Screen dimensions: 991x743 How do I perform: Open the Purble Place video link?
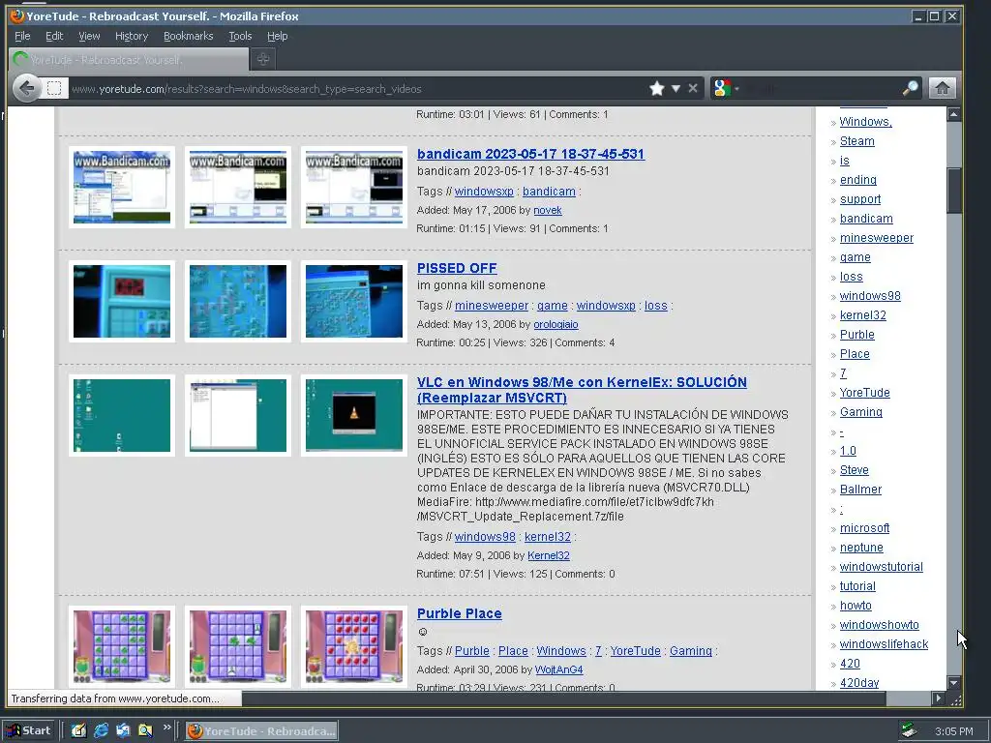[x=460, y=613]
